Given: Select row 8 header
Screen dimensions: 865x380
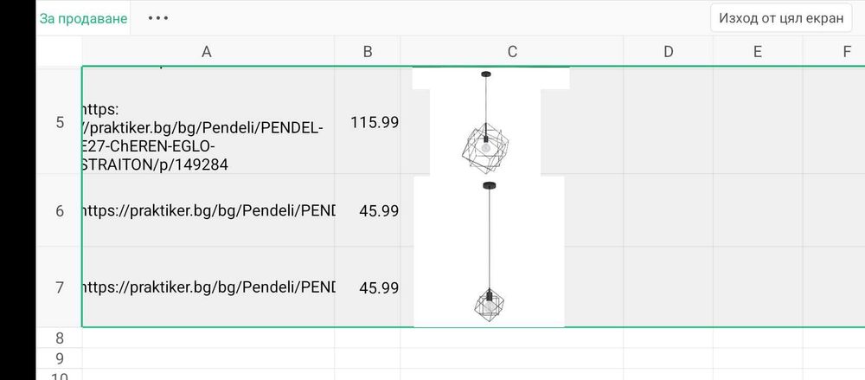Looking at the screenshot, I should tap(60, 338).
